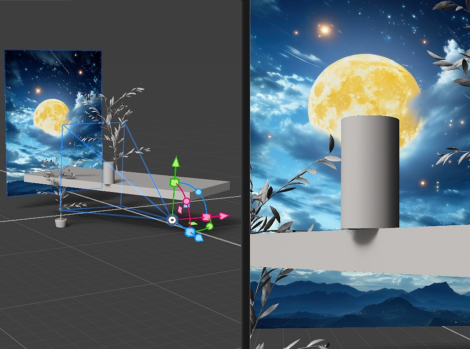Click the white center circle of the gizmo
Screen dimensions: 470x349
(172, 220)
